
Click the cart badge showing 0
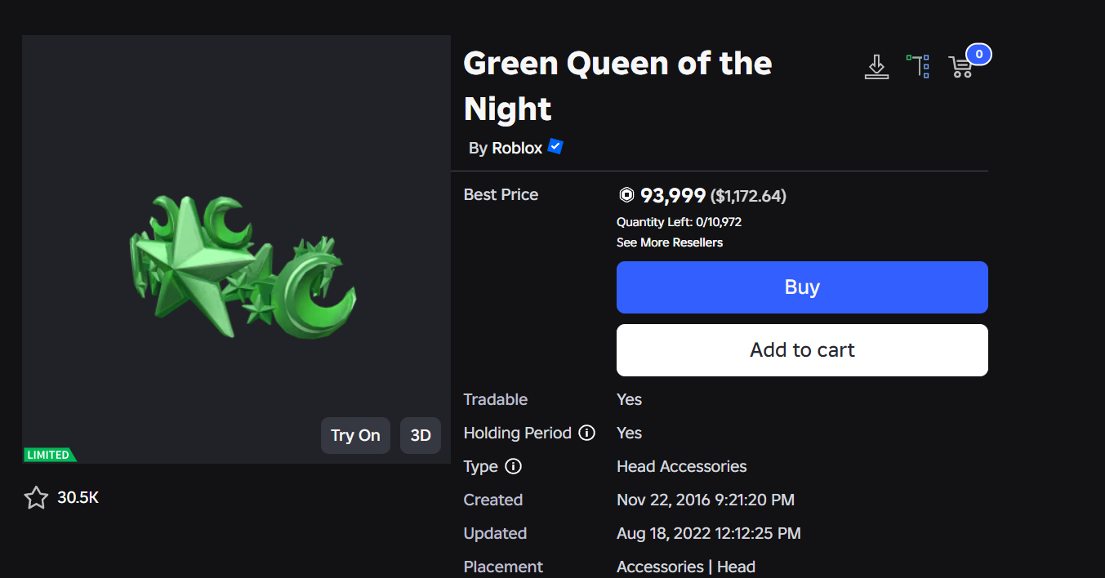pyautogui.click(x=978, y=55)
